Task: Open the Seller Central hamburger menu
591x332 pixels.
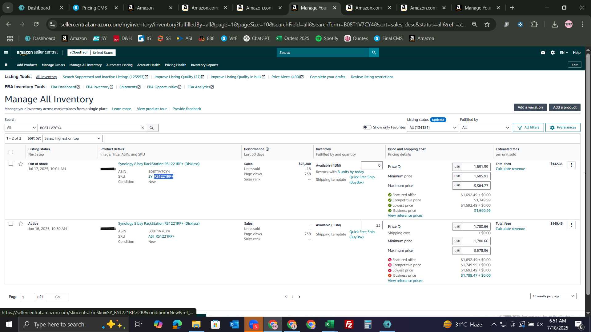Action: point(6,53)
